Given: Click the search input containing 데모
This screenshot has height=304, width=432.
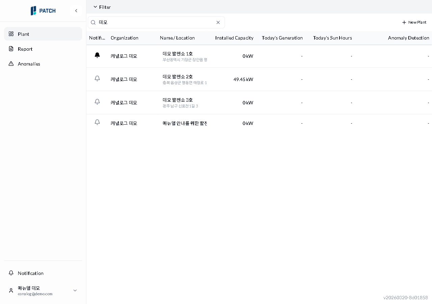Looking at the screenshot, I should coord(155,22).
